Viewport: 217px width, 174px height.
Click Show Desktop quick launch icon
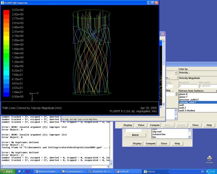(x=19, y=172)
